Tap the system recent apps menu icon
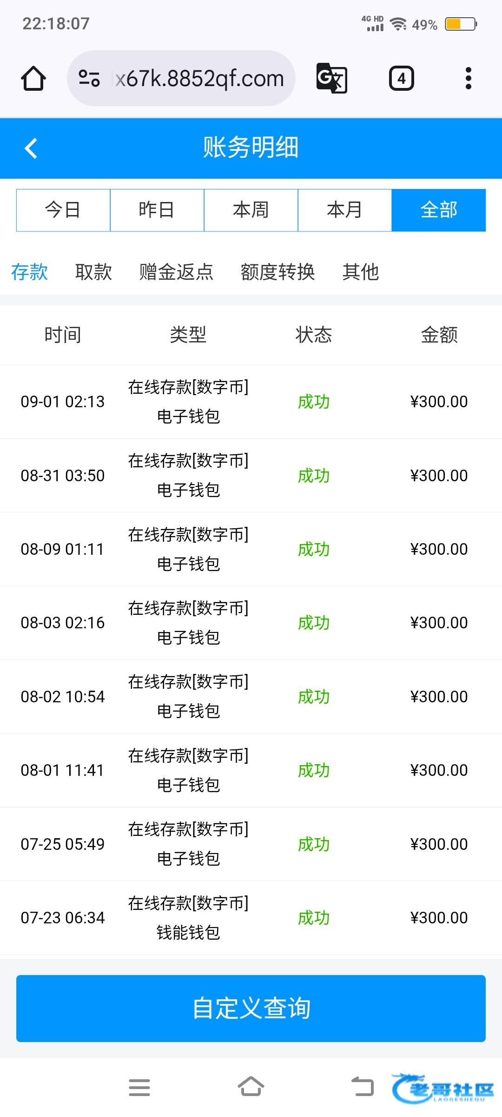 click(x=139, y=1088)
